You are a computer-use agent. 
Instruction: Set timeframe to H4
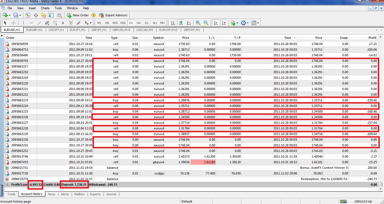point(139,23)
